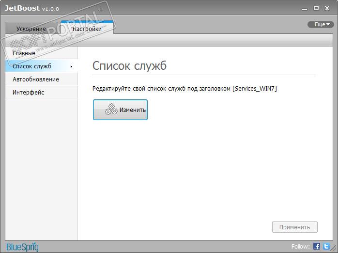Open the Автообновление settings section

tap(41, 79)
